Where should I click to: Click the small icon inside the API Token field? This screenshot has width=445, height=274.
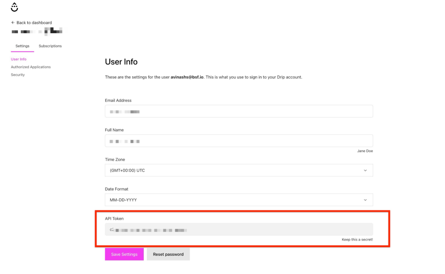(111, 229)
